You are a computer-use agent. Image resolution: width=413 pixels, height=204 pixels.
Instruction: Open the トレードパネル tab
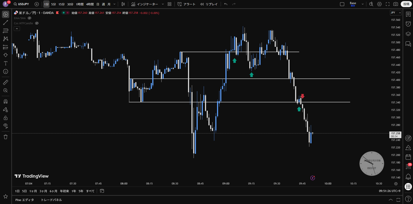pos(52,200)
